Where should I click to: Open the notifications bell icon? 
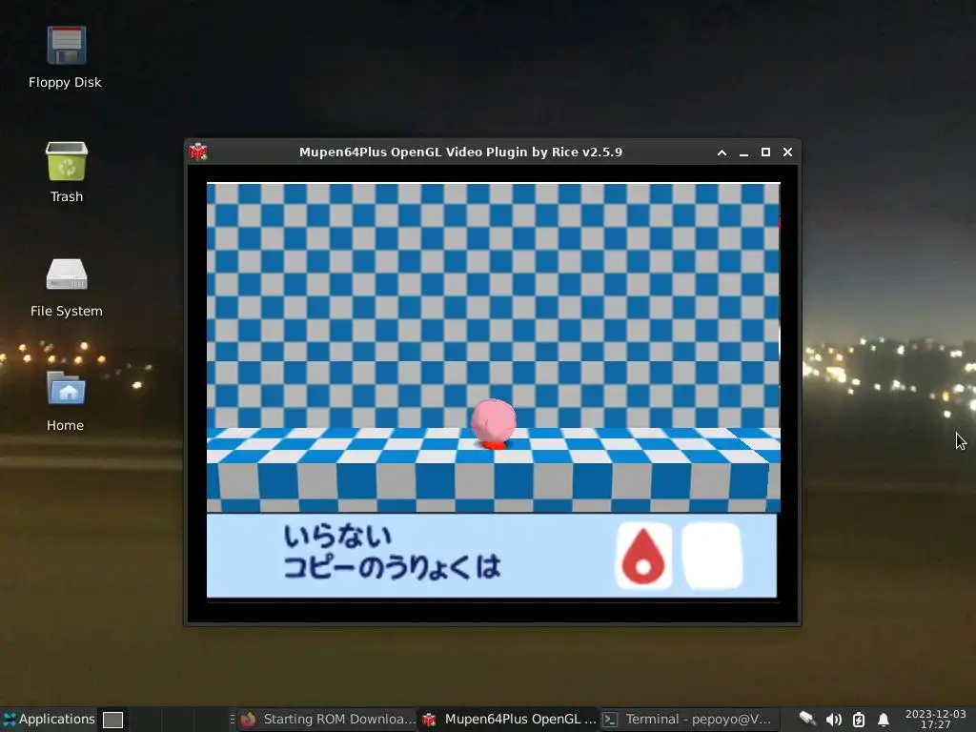pos(884,720)
